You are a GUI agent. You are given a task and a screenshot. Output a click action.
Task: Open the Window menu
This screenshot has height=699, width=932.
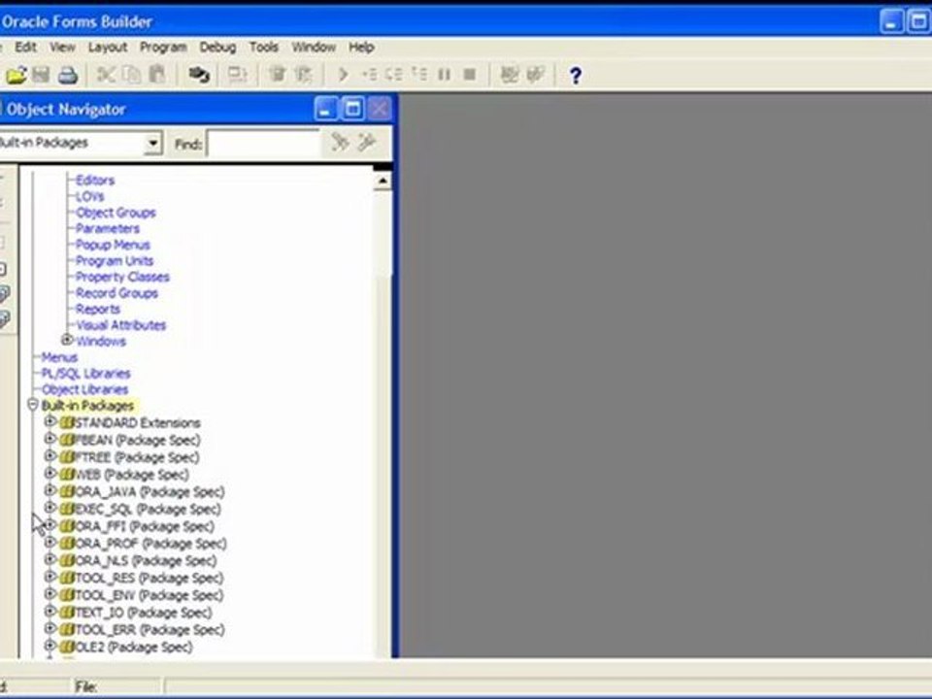(314, 47)
